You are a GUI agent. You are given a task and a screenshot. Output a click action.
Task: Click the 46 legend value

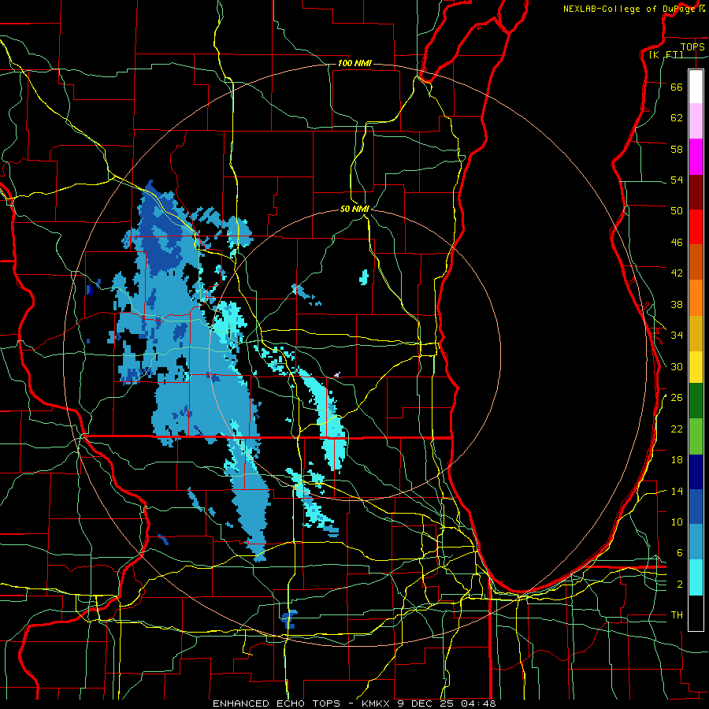(x=677, y=243)
